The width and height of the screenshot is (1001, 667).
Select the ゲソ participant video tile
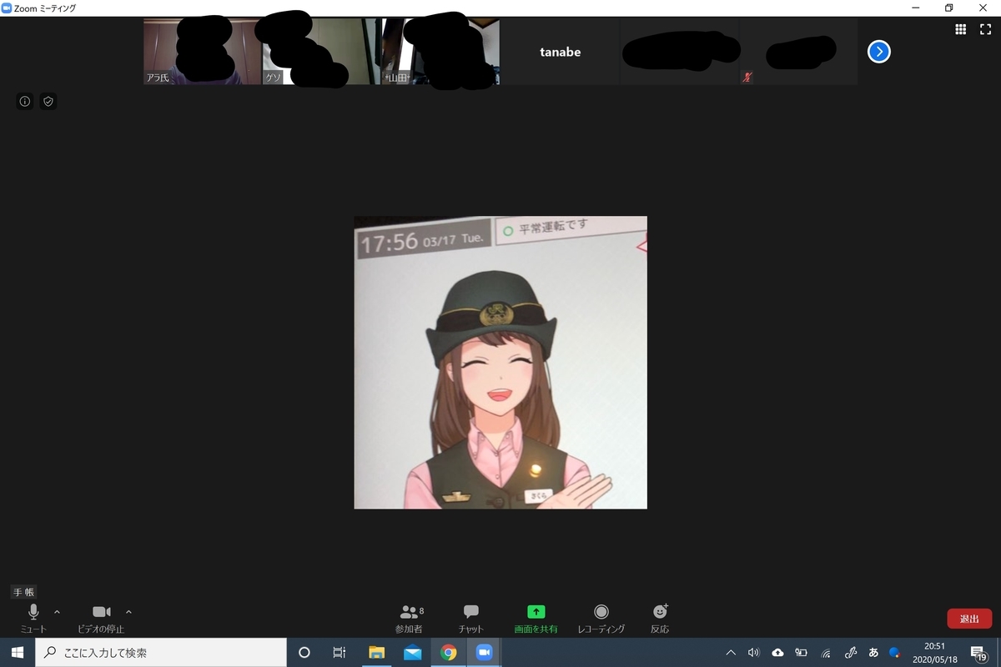[322, 52]
